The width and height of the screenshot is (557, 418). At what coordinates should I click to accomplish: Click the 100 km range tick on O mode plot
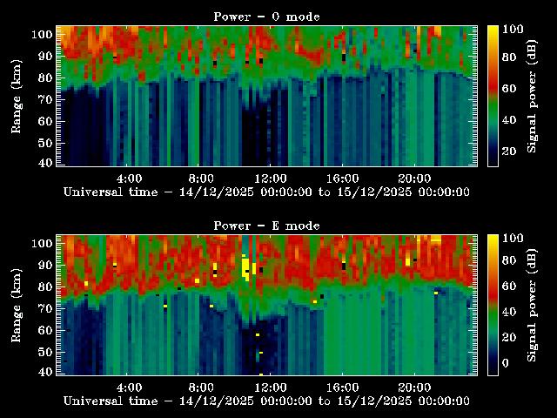coord(42,35)
